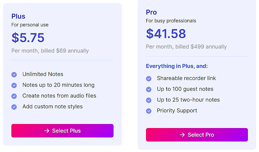Click checkmark next to 20 minutes long notes
Viewport: 259px width, 152px height.
[14, 85]
